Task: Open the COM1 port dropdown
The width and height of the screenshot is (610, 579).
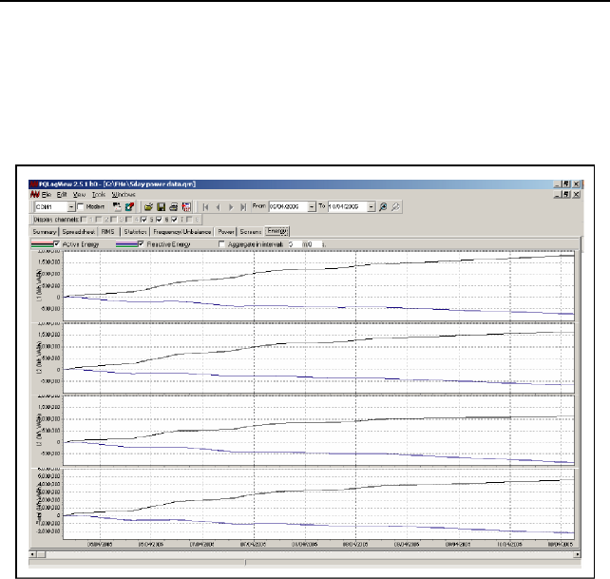Action: (71, 206)
